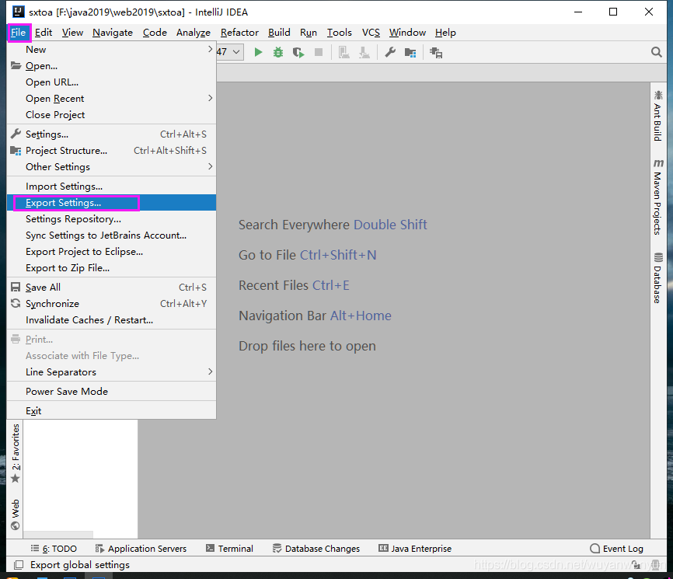Click the commit VCS toolbar icon
The height and width of the screenshot is (579, 673).
(364, 52)
